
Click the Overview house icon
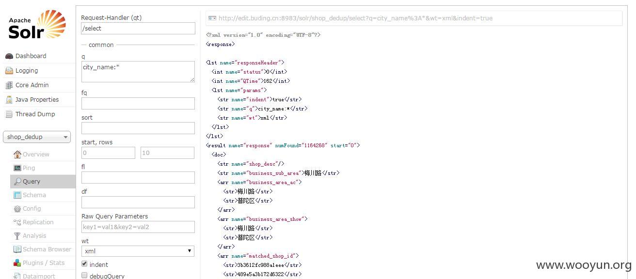tap(17, 155)
